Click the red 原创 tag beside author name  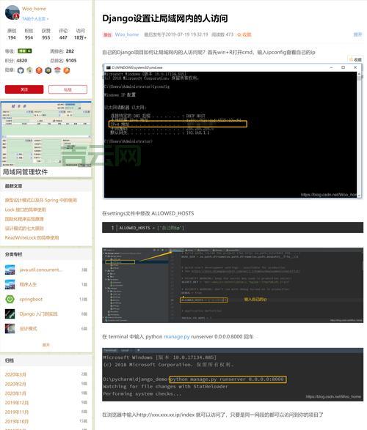point(107,34)
